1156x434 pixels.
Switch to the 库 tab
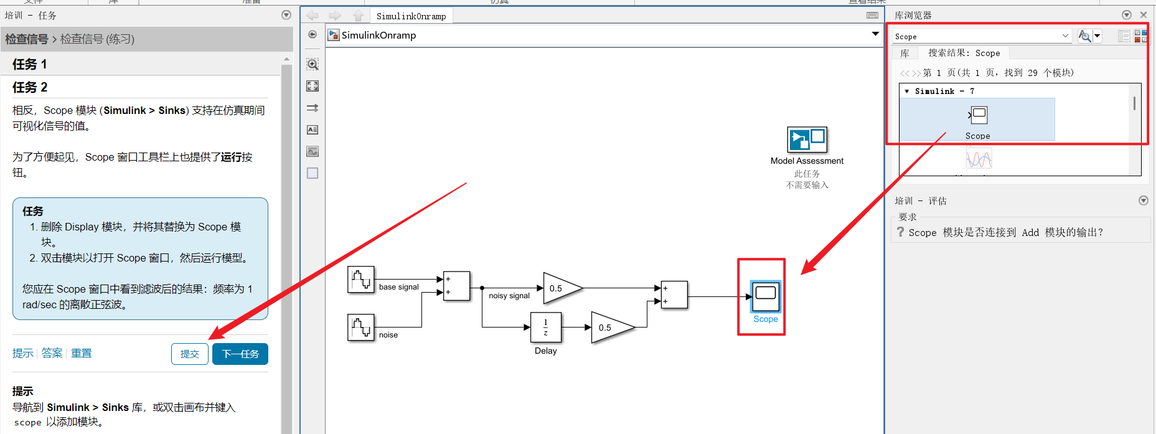905,54
